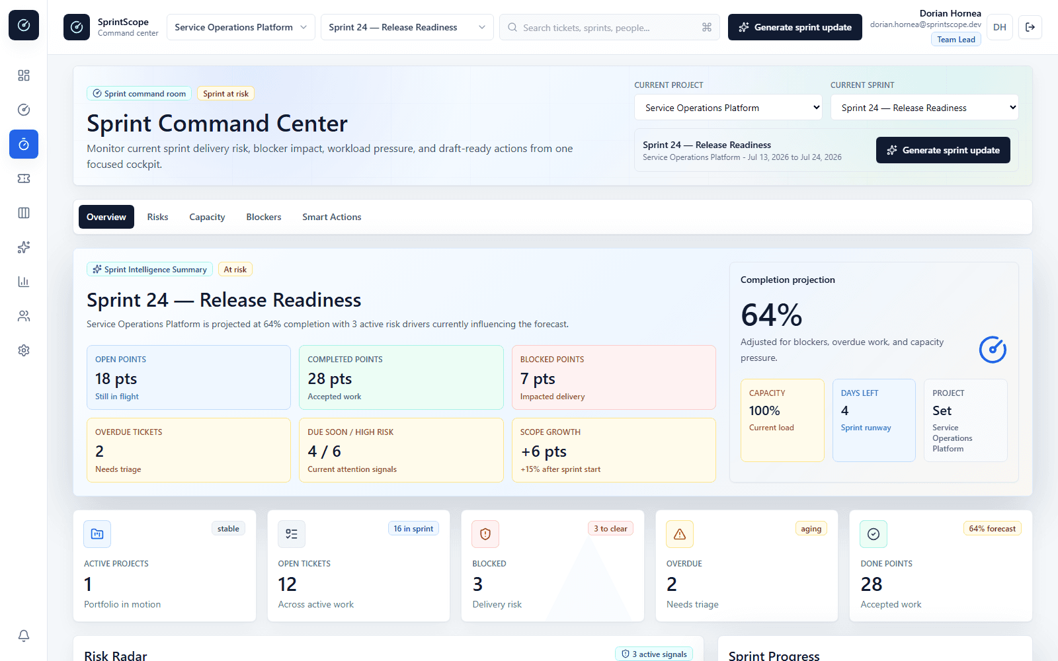Open the DH user avatar
The width and height of the screenshot is (1058, 661).
tap(1000, 27)
